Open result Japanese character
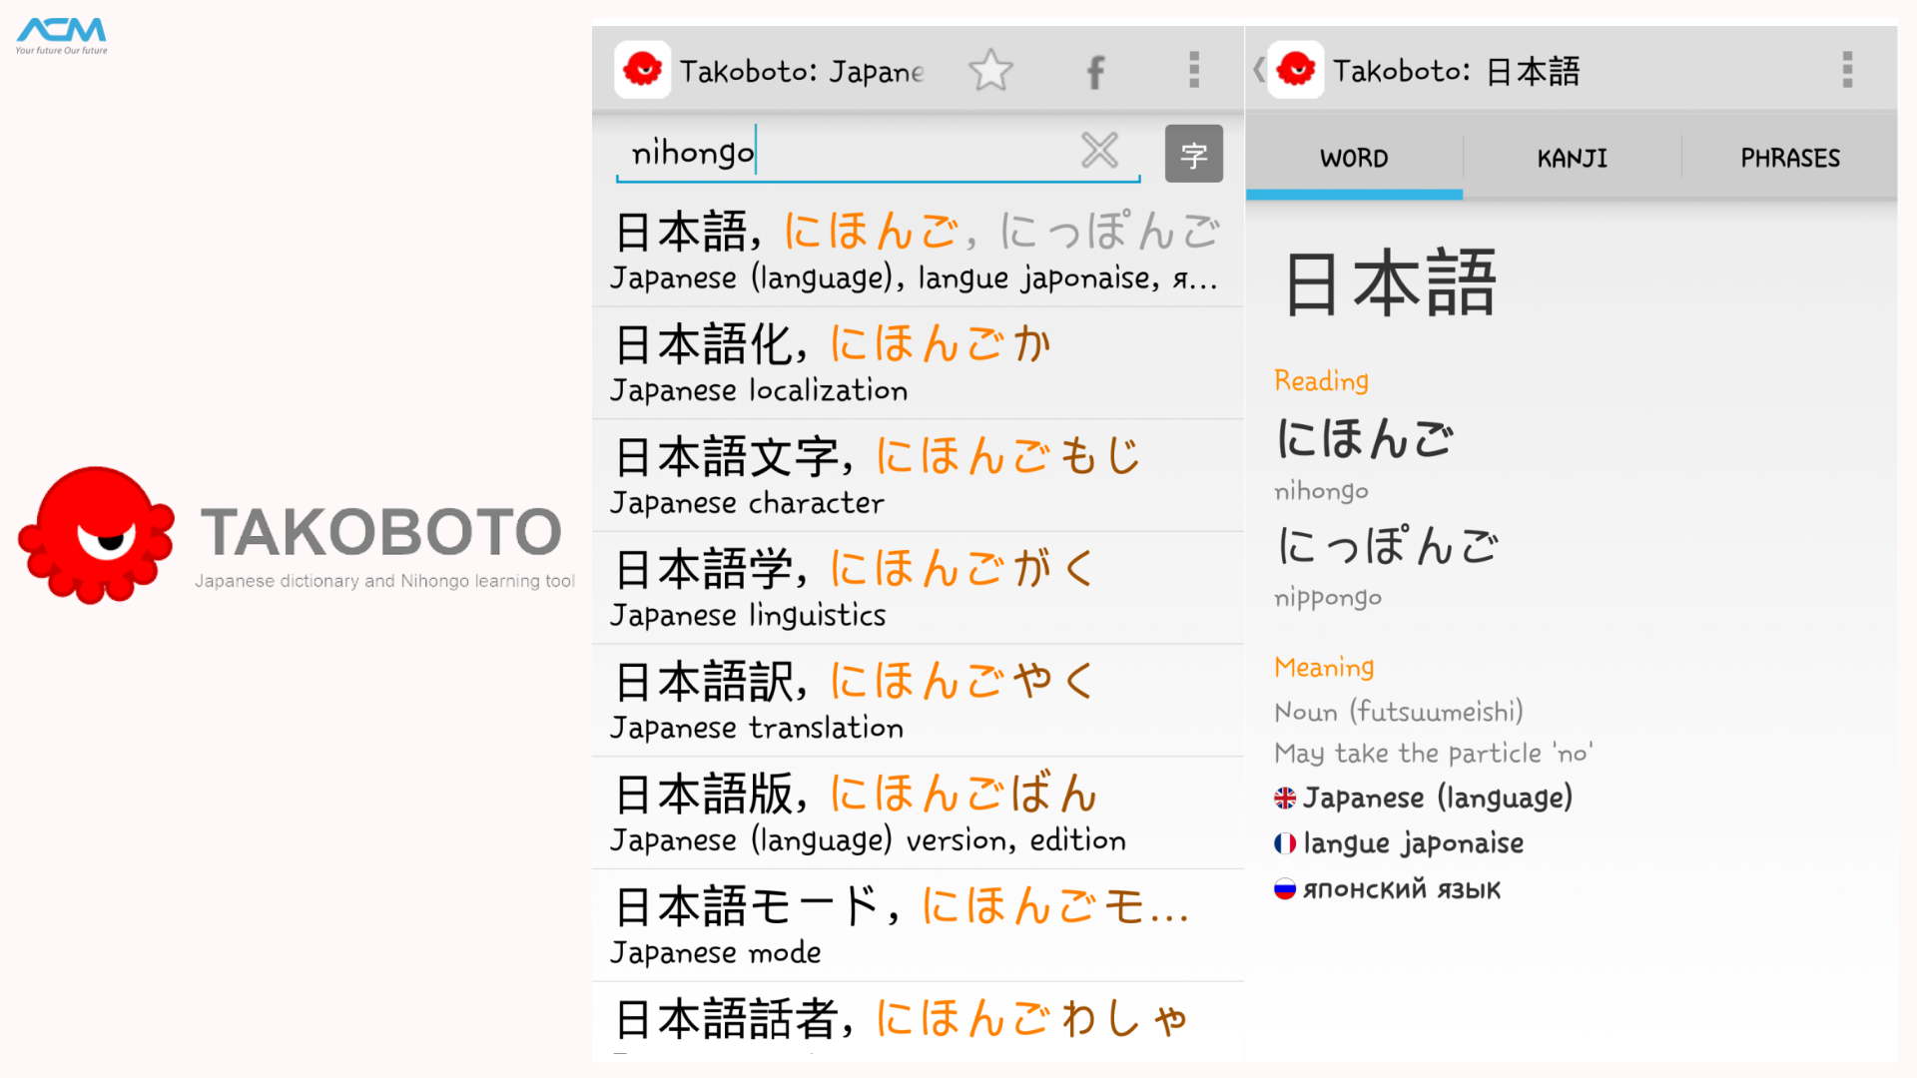1917x1078 pixels. pyautogui.click(x=918, y=476)
